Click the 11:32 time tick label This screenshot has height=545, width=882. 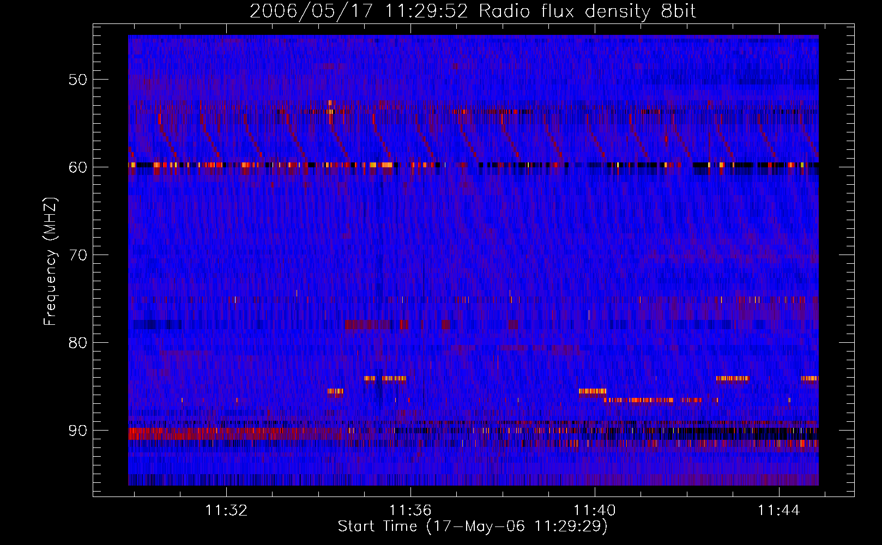pyautogui.click(x=226, y=510)
